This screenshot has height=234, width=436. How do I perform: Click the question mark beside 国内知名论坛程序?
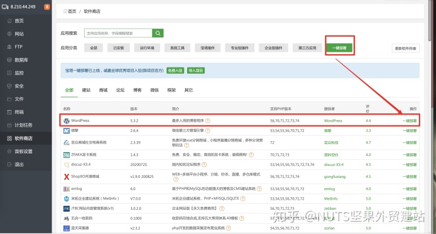coord(204,165)
